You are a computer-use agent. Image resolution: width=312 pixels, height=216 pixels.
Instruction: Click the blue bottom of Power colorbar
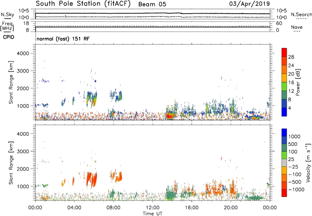pos(284,112)
